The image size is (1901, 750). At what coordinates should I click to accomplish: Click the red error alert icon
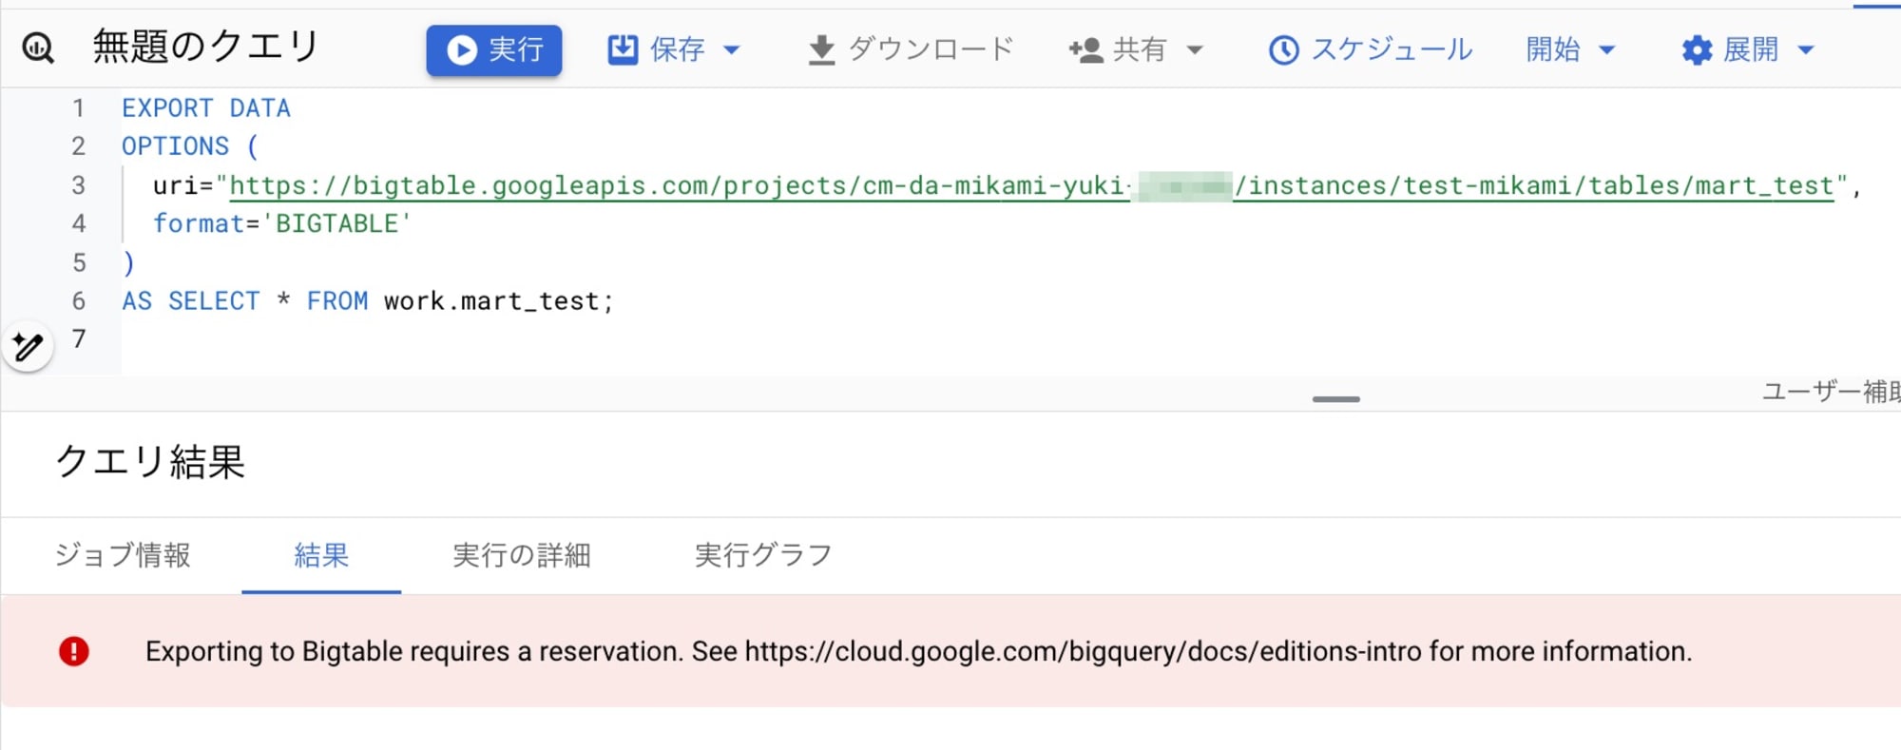click(x=74, y=651)
